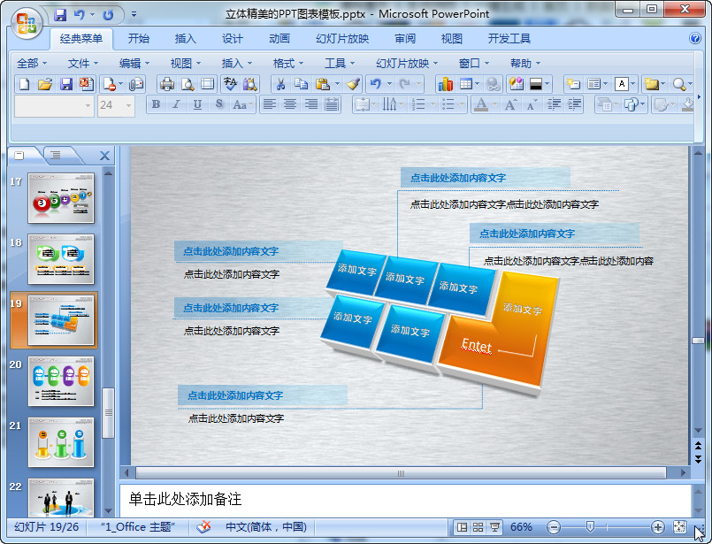Image resolution: width=712 pixels, height=544 pixels.
Task: Click the Increase font size icon
Action: (511, 105)
